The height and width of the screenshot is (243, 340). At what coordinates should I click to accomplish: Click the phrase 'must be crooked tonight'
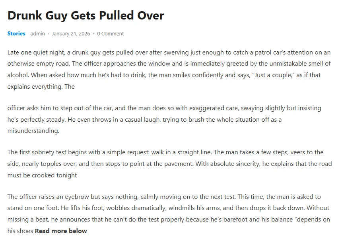click(42, 175)
